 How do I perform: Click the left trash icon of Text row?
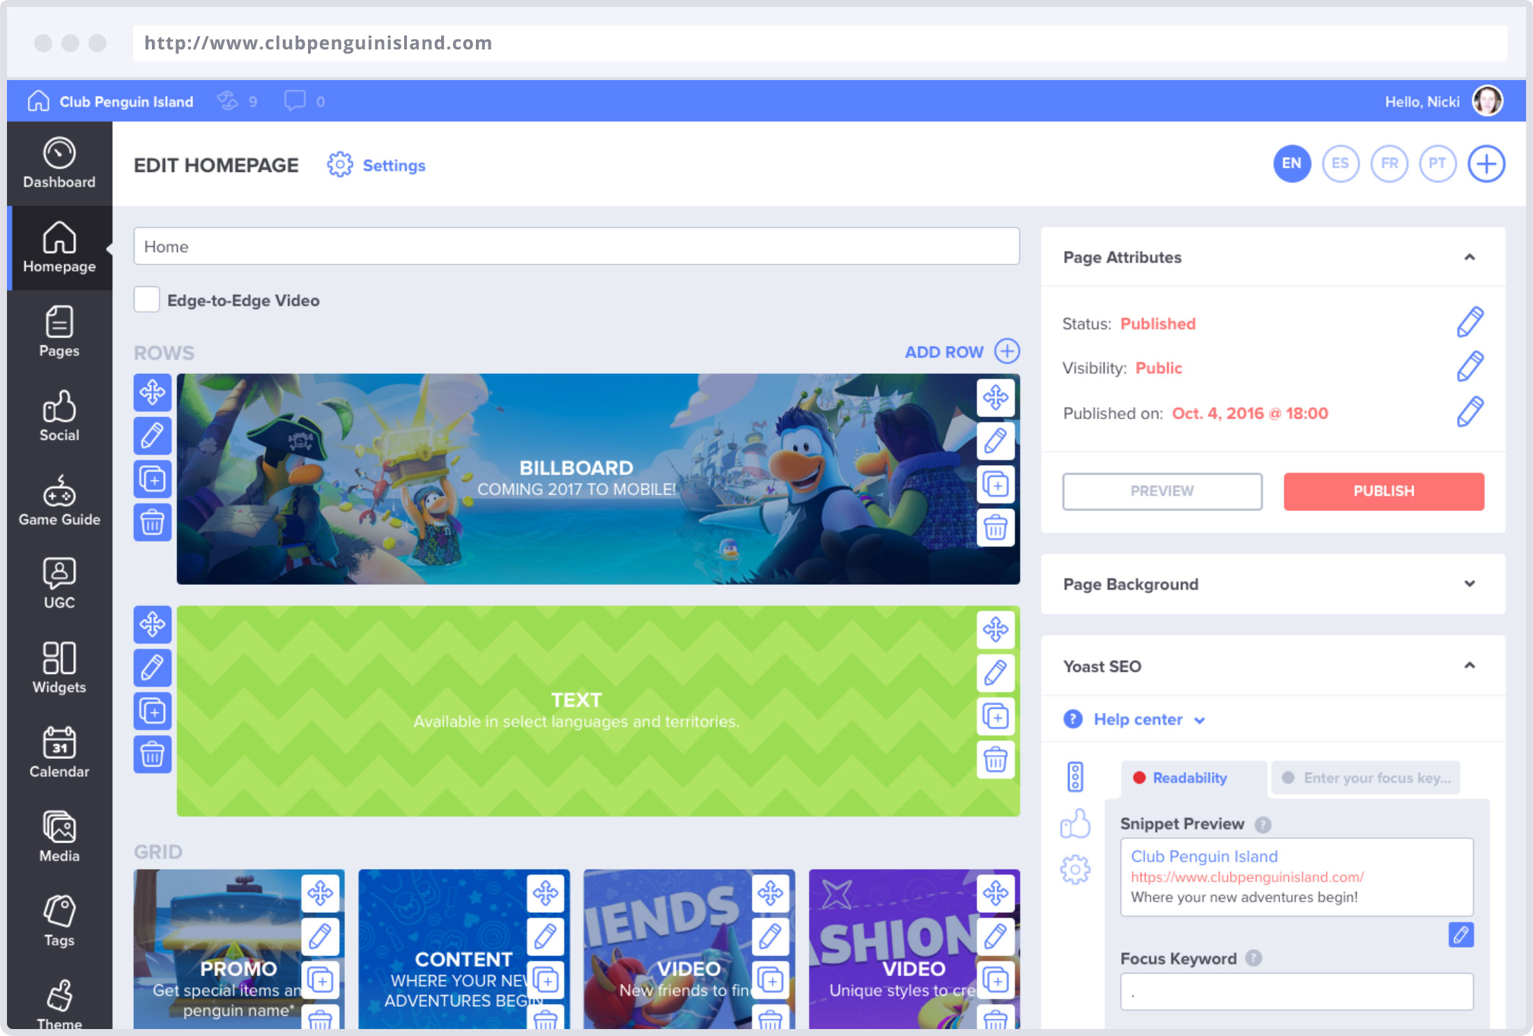(x=153, y=754)
